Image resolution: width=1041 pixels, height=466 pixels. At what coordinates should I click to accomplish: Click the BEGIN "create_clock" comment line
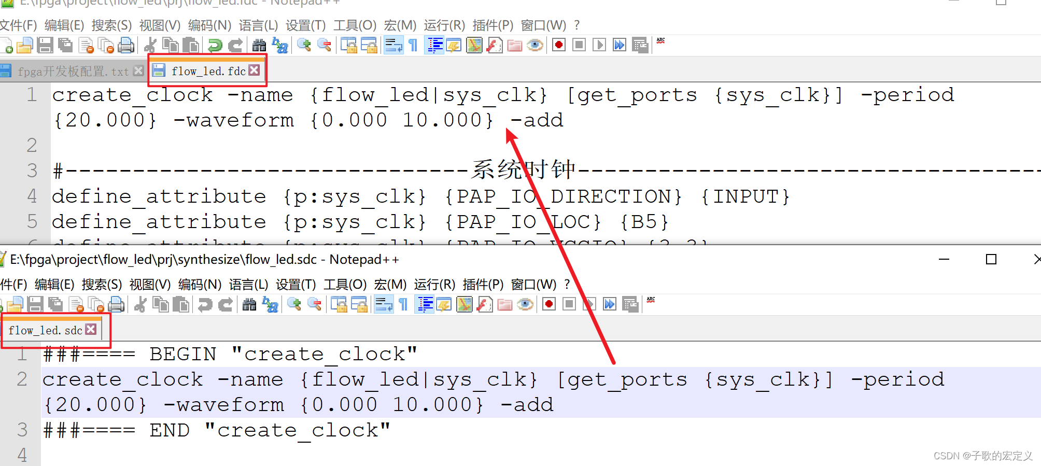(230, 354)
